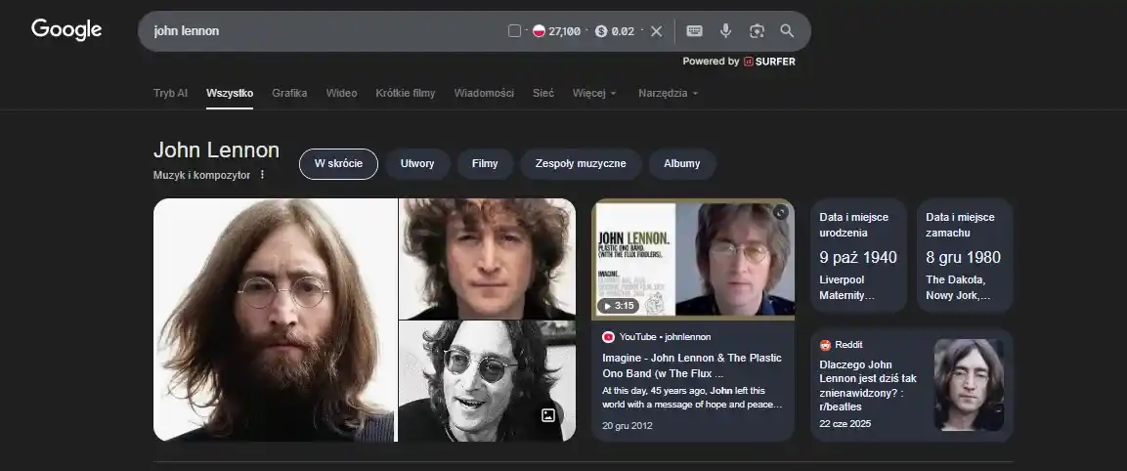Click the date 22 cze 2025
Viewport: 1127px width, 471px height.
(x=845, y=423)
